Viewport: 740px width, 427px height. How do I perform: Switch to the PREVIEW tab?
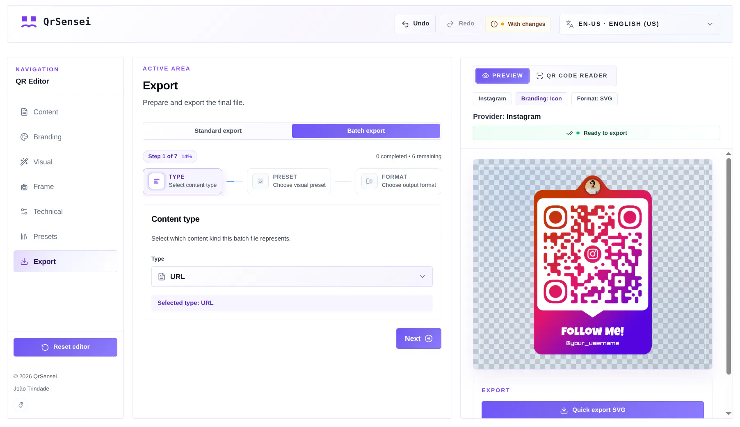[502, 76]
